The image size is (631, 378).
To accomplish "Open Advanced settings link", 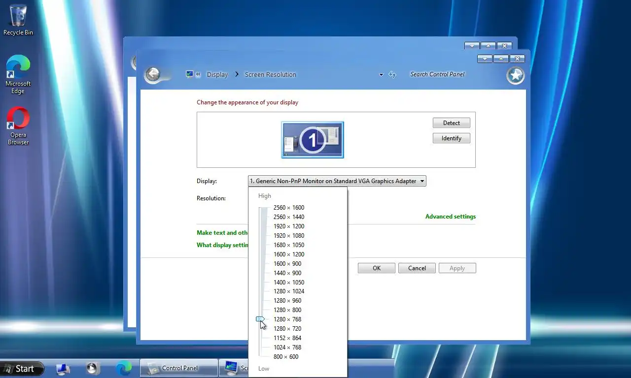I will tap(451, 217).
